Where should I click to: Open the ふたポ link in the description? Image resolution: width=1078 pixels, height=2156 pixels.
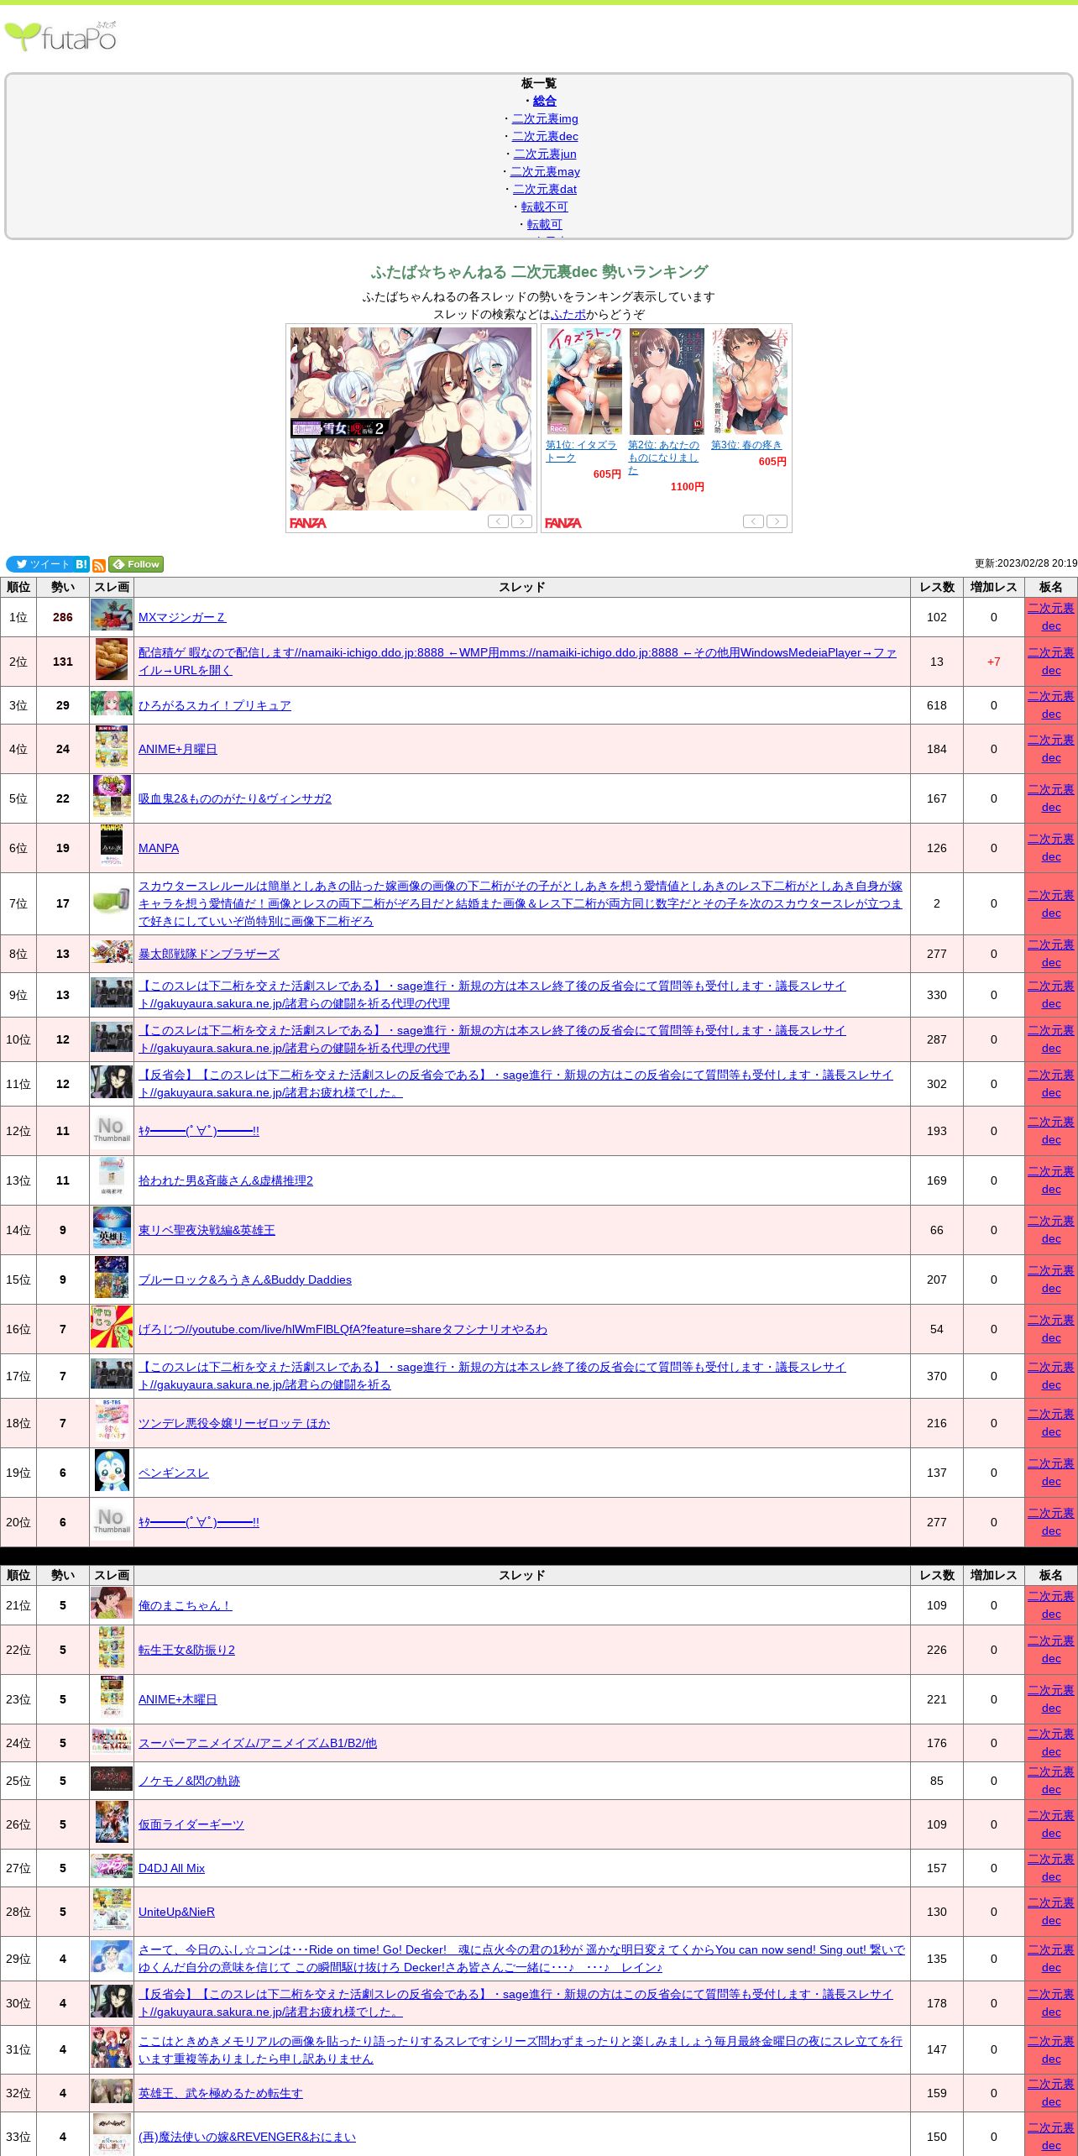coord(568,314)
